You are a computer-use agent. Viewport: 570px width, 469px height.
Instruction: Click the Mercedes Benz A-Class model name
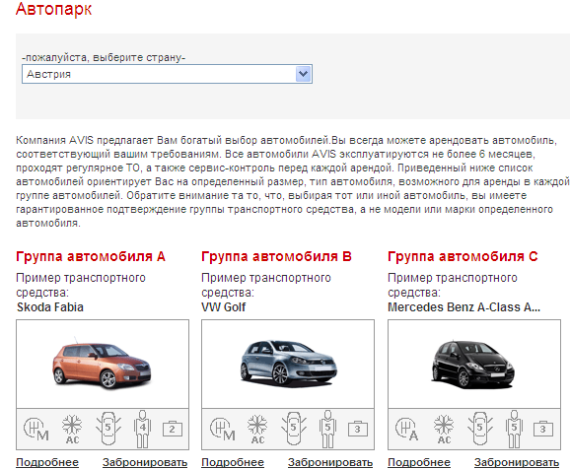click(463, 307)
